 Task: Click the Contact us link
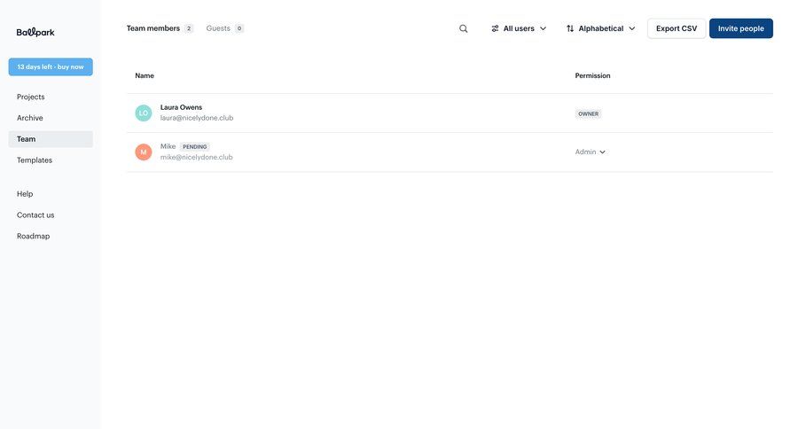(x=35, y=215)
